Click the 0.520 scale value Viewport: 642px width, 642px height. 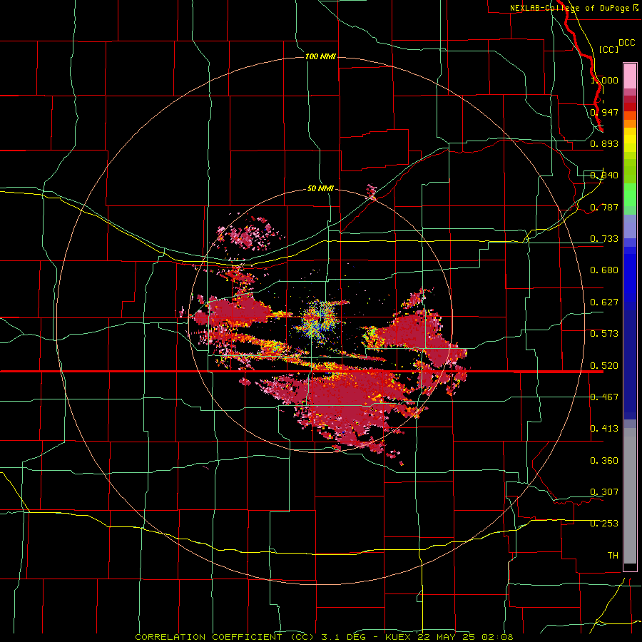pos(604,366)
